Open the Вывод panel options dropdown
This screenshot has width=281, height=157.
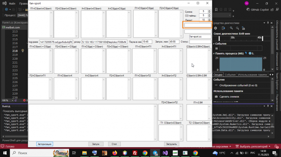(264, 106)
